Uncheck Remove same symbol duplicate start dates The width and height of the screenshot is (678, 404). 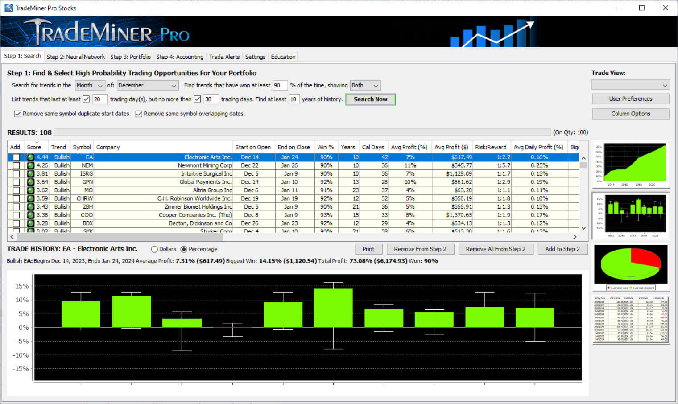click(17, 114)
